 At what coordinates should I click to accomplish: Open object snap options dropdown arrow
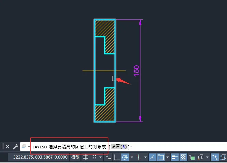coord(168,157)
